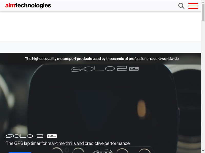Click the aimtechnologies logo in header

click(x=28, y=6)
